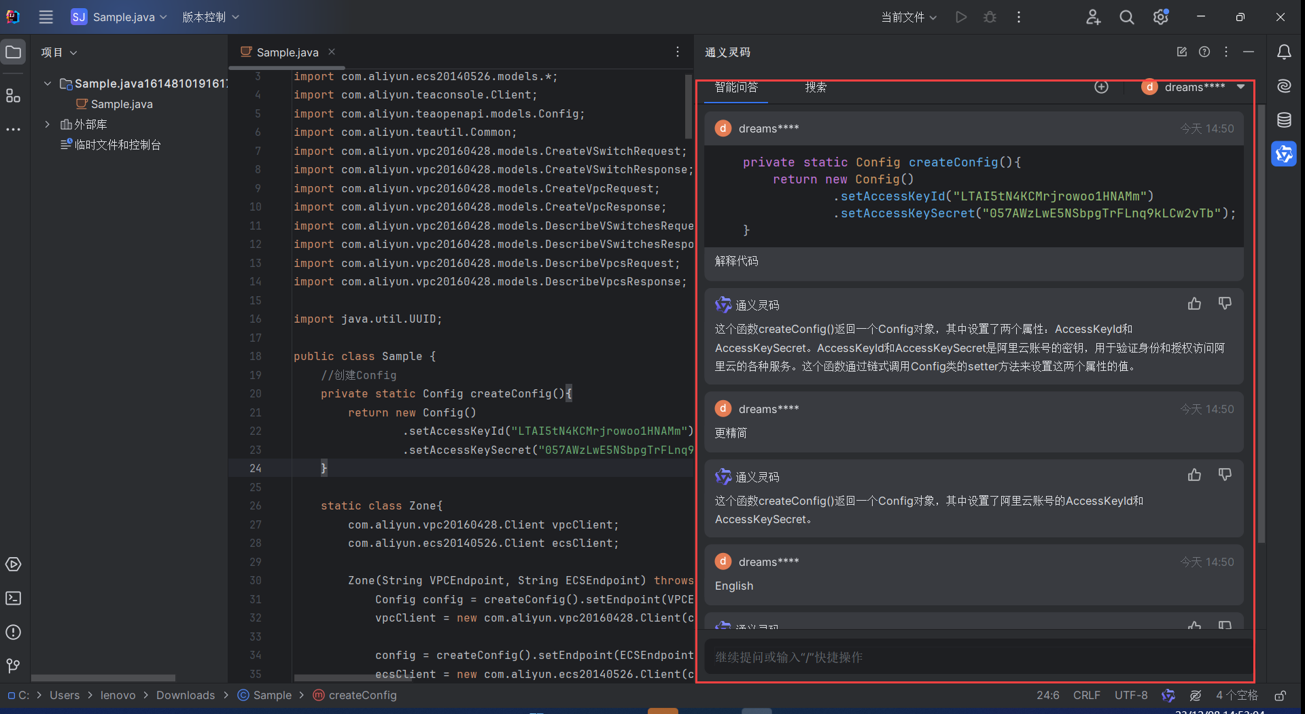Open the Project tool window folder icon
This screenshot has width=1305, height=714.
(x=14, y=52)
